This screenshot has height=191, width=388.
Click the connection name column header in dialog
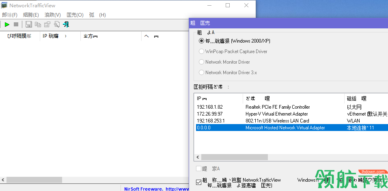(366, 99)
